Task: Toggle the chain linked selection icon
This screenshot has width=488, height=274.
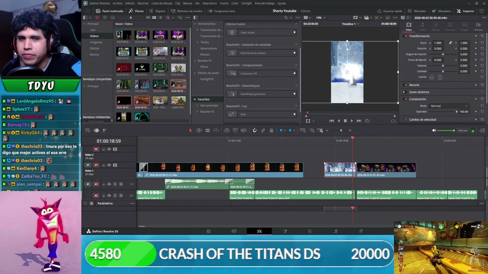Action: pyautogui.click(x=263, y=131)
